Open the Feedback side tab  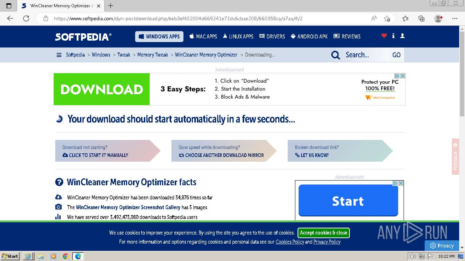coord(455,157)
